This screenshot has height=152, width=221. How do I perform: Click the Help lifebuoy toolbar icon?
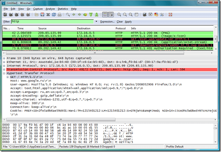(171, 14)
